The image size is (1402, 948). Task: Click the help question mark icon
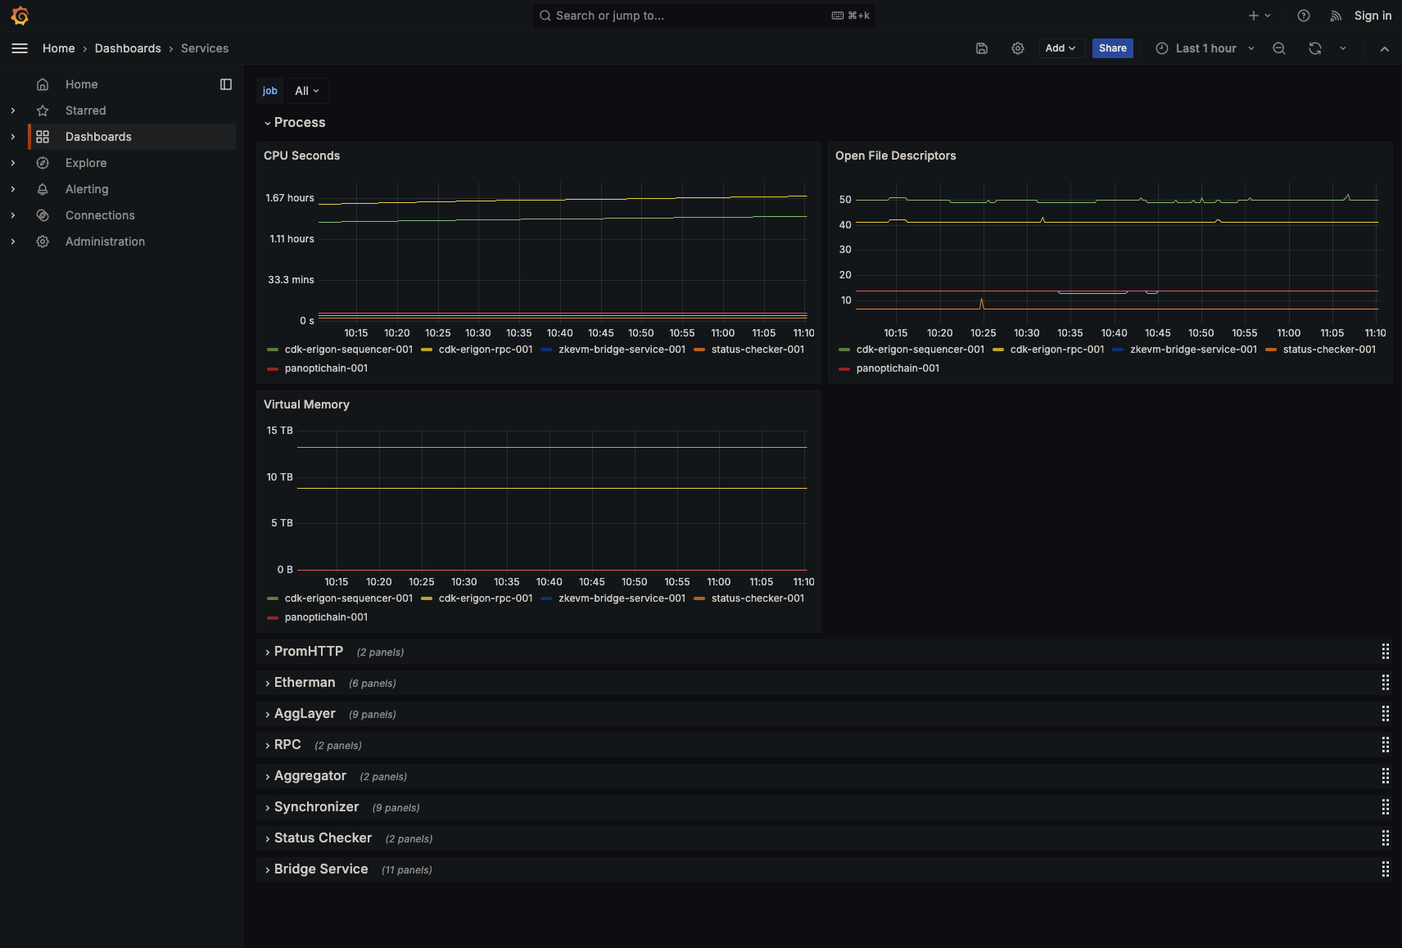(x=1304, y=16)
